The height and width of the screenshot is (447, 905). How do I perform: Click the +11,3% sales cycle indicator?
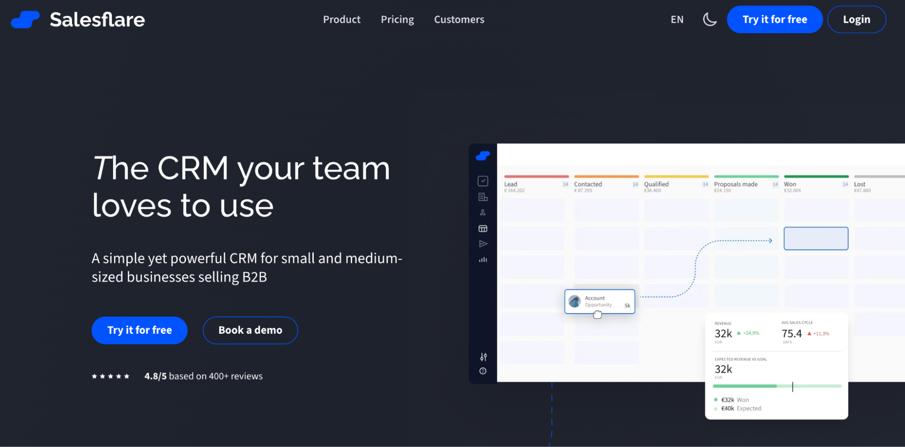(819, 334)
